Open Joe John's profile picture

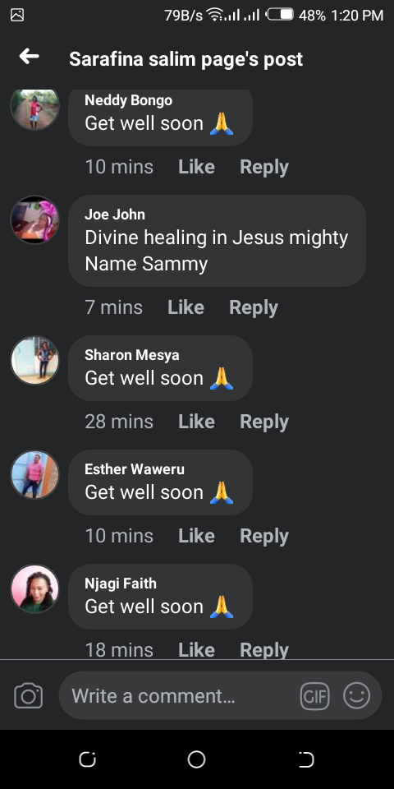coord(35,220)
